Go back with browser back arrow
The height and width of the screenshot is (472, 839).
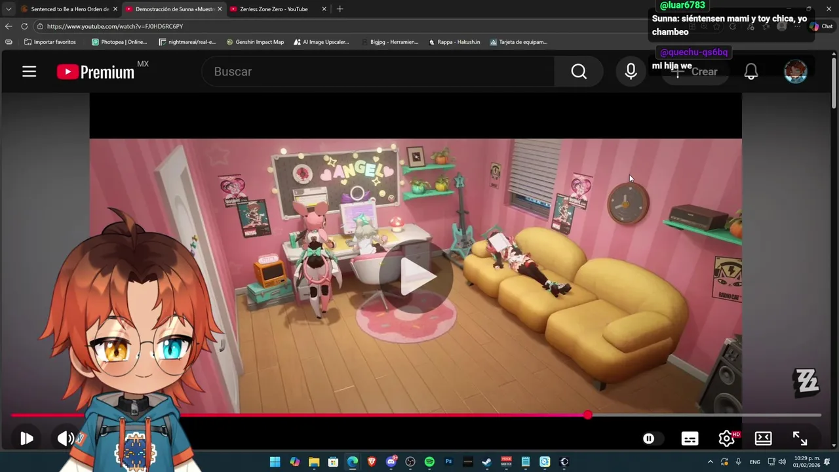click(x=9, y=26)
